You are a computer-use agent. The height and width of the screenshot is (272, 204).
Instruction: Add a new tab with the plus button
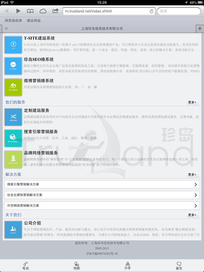(x=200, y=29)
